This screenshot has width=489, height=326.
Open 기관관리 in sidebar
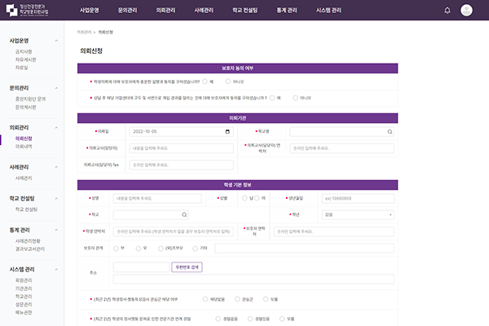[x=24, y=289]
